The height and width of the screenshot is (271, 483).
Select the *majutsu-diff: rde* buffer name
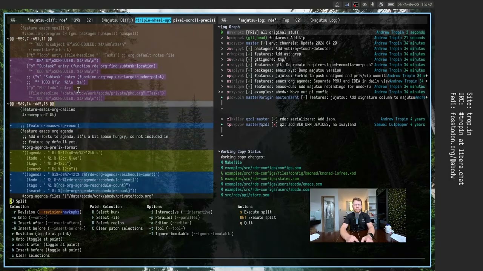point(48,20)
